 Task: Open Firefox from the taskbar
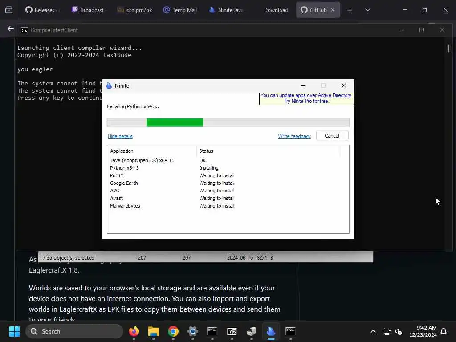tap(134, 331)
